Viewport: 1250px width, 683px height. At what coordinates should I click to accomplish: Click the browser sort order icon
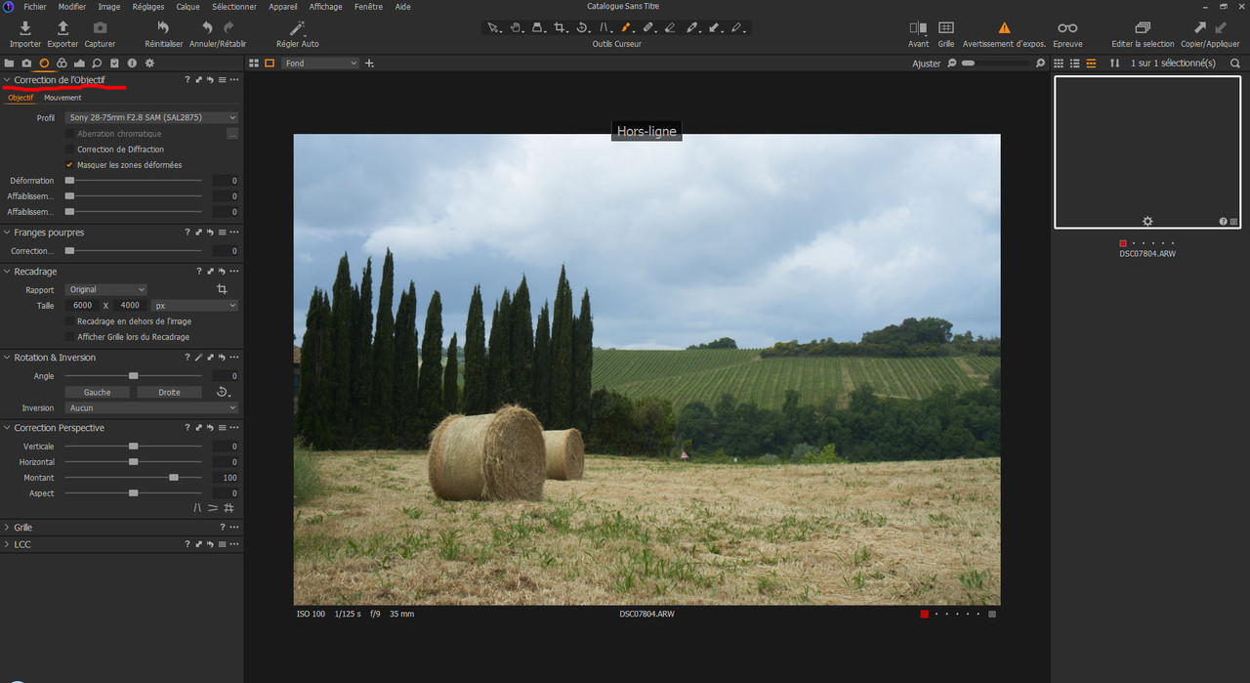[1114, 64]
